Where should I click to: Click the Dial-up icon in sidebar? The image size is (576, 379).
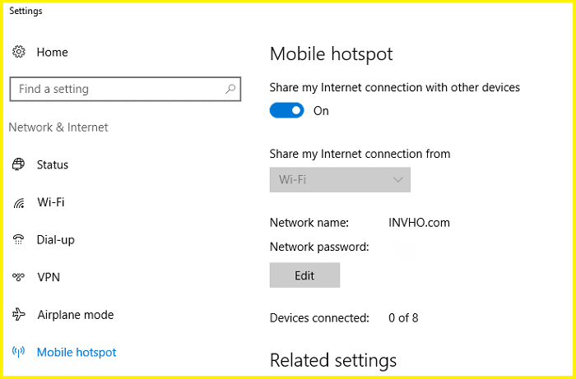click(x=18, y=240)
